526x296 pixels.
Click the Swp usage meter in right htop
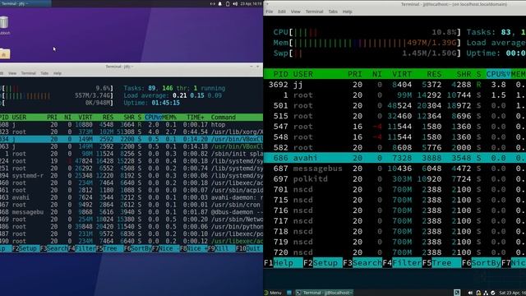tap(367, 53)
